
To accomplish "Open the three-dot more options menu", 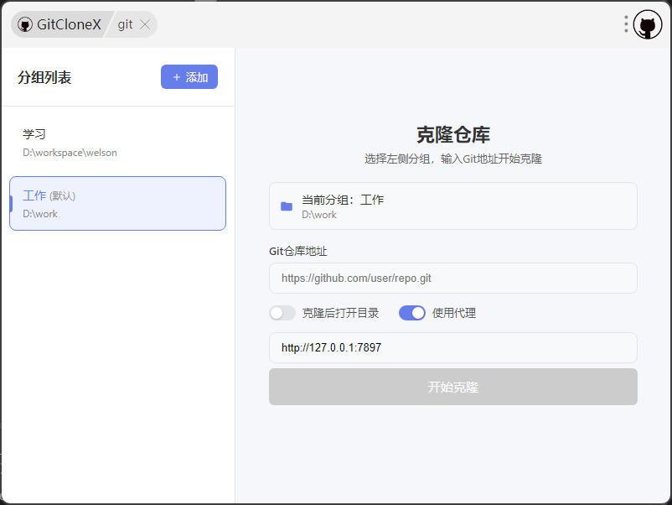I will pyautogui.click(x=626, y=24).
